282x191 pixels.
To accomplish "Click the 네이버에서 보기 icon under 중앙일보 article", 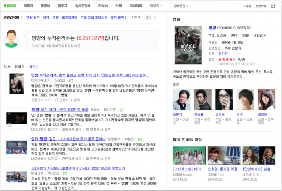I will (56, 159).
